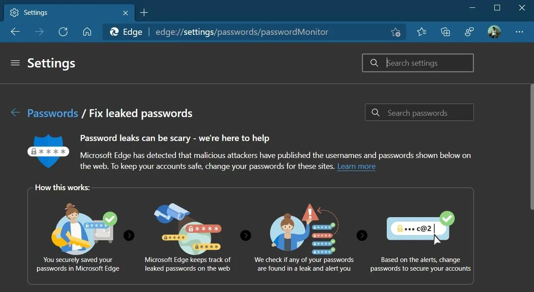Image resolution: width=534 pixels, height=292 pixels.
Task: Open a new tab with the plus button
Action: click(144, 13)
